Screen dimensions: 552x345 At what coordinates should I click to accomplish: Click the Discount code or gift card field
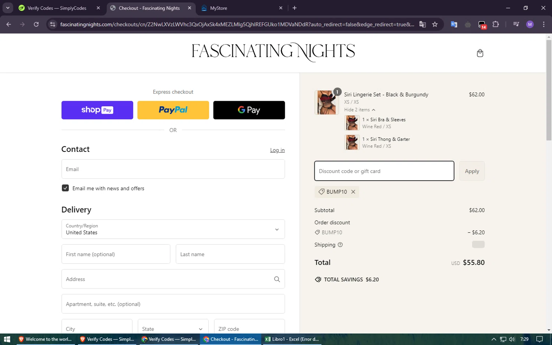coord(384,171)
